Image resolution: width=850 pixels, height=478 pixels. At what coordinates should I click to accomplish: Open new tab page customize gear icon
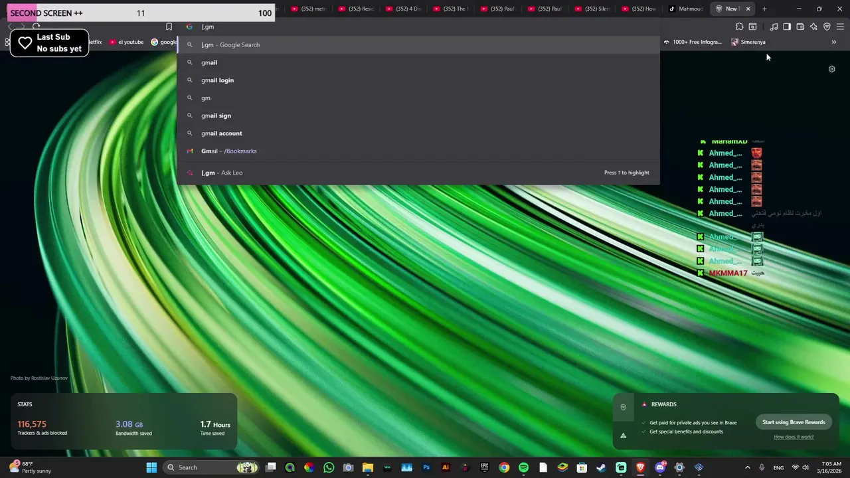point(831,69)
